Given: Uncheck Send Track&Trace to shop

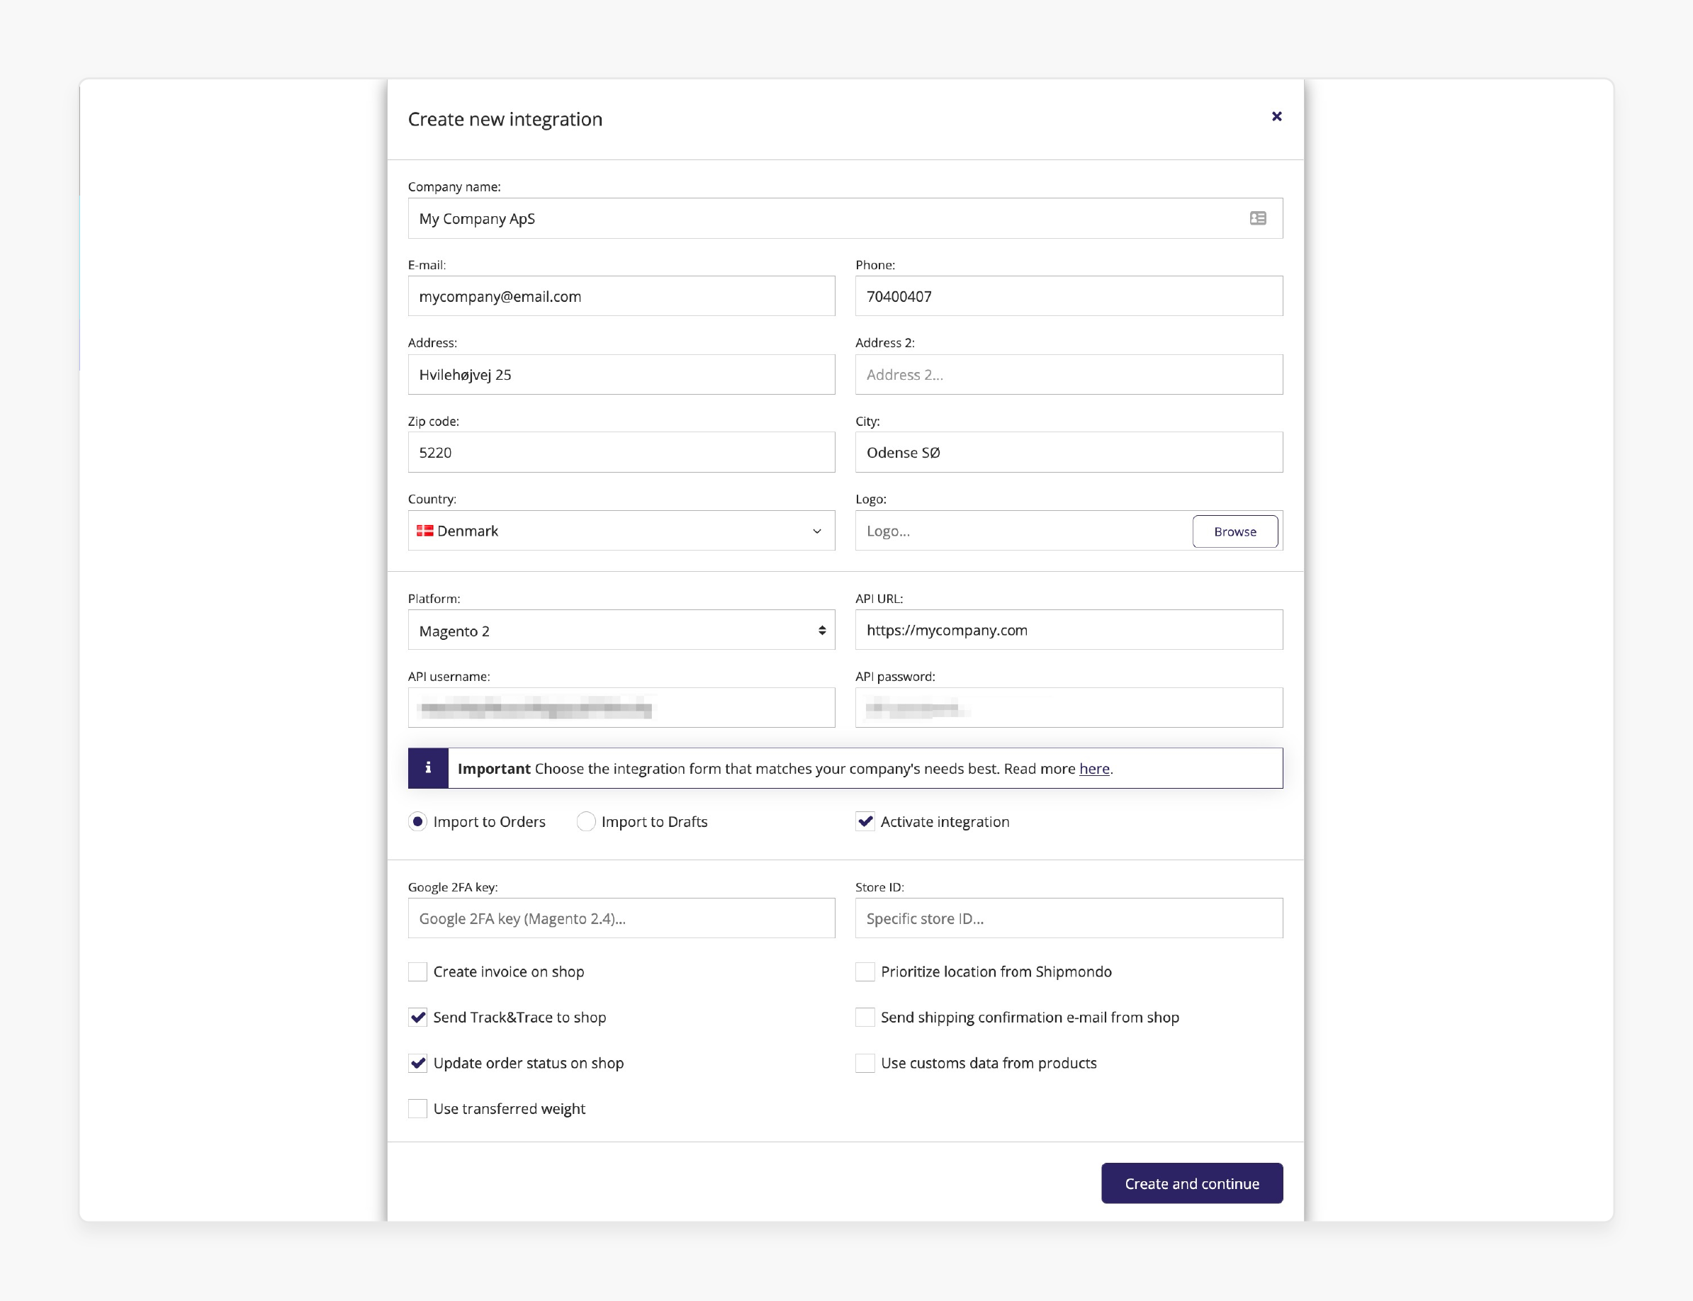Looking at the screenshot, I should [x=417, y=1017].
